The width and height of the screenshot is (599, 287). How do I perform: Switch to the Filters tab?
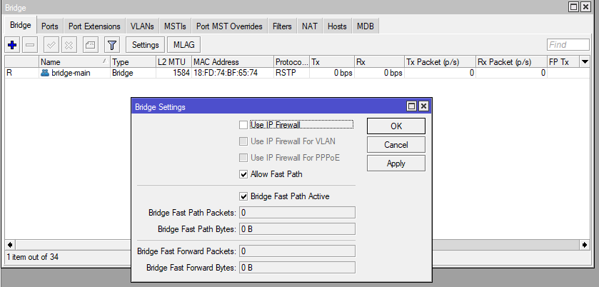[x=282, y=26]
